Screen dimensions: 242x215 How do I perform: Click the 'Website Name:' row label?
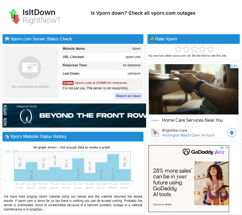(x=74, y=49)
